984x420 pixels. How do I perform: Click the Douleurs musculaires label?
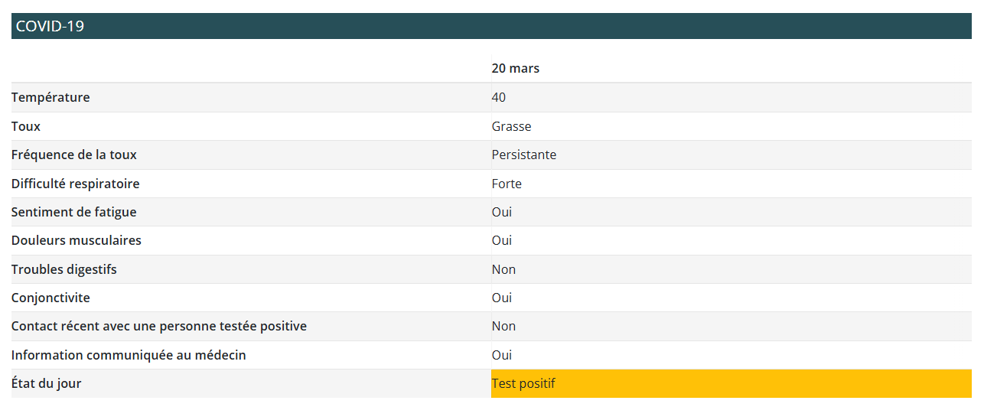(76, 240)
